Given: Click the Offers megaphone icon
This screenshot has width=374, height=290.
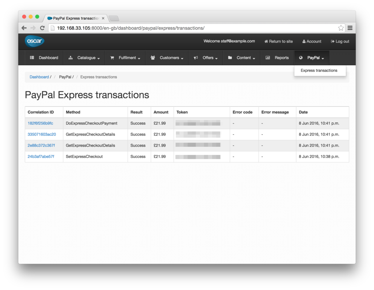Looking at the screenshot, I should 196,58.
